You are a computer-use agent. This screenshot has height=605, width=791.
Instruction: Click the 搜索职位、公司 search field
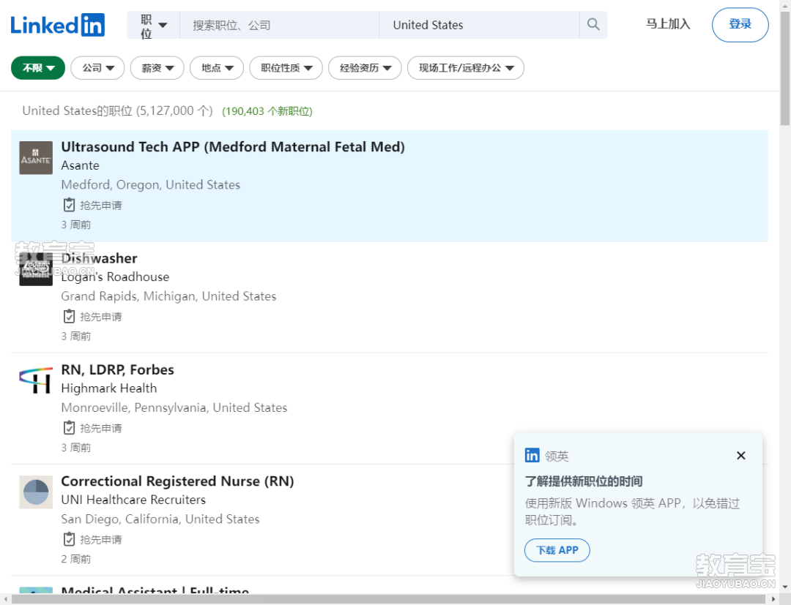pyautogui.click(x=280, y=25)
